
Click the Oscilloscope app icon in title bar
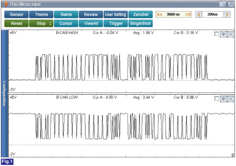6,4
